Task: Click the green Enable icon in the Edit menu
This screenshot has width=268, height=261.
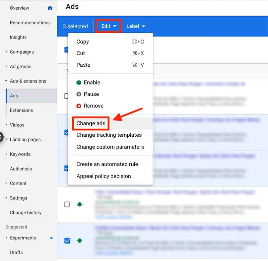Action: click(x=79, y=82)
